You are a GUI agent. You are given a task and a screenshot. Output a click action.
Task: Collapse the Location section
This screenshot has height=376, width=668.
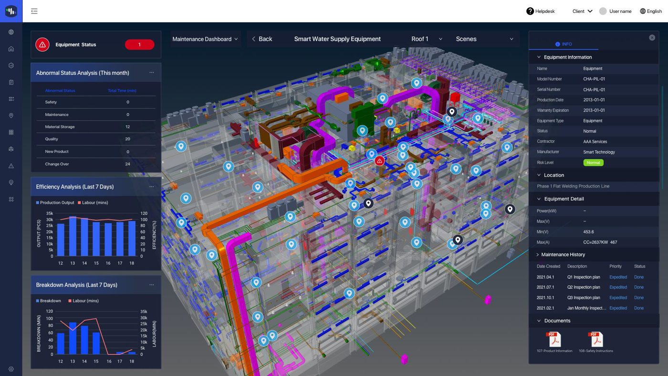[539, 175]
